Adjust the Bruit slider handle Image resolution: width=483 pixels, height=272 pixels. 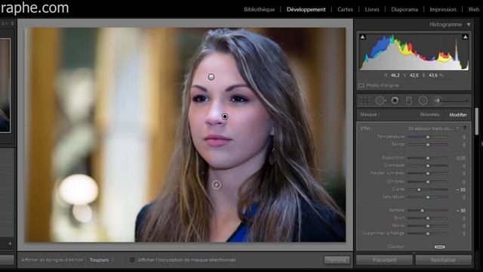[428, 218]
